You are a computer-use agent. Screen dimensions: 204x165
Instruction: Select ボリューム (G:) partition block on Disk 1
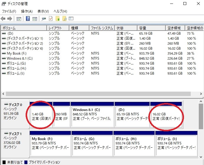pyautogui.click(x=92, y=144)
